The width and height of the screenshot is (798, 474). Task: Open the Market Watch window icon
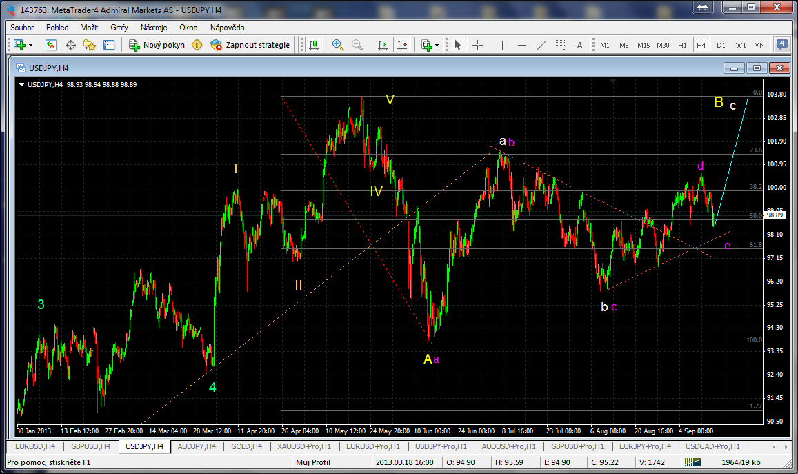point(51,45)
